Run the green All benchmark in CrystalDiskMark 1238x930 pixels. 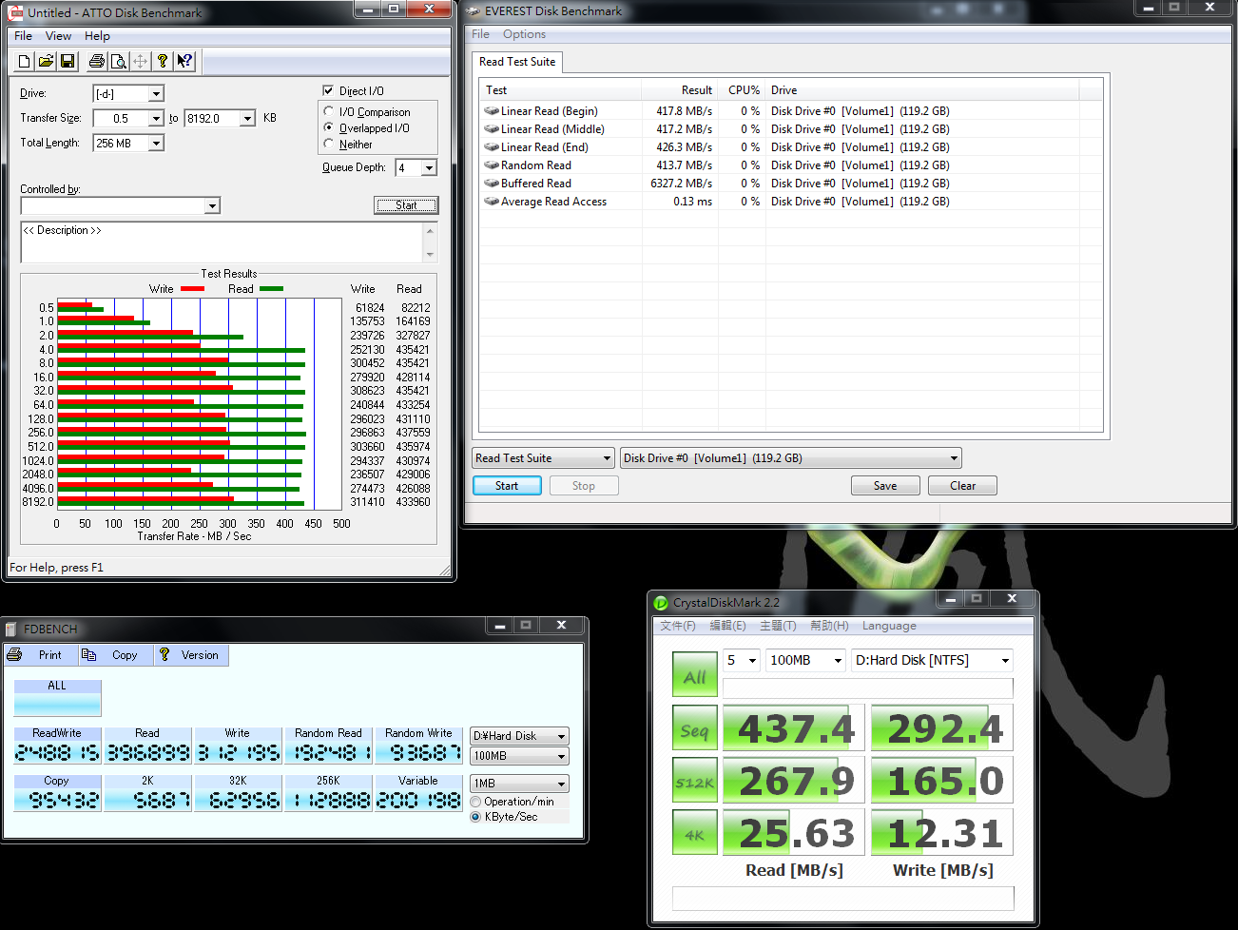694,676
